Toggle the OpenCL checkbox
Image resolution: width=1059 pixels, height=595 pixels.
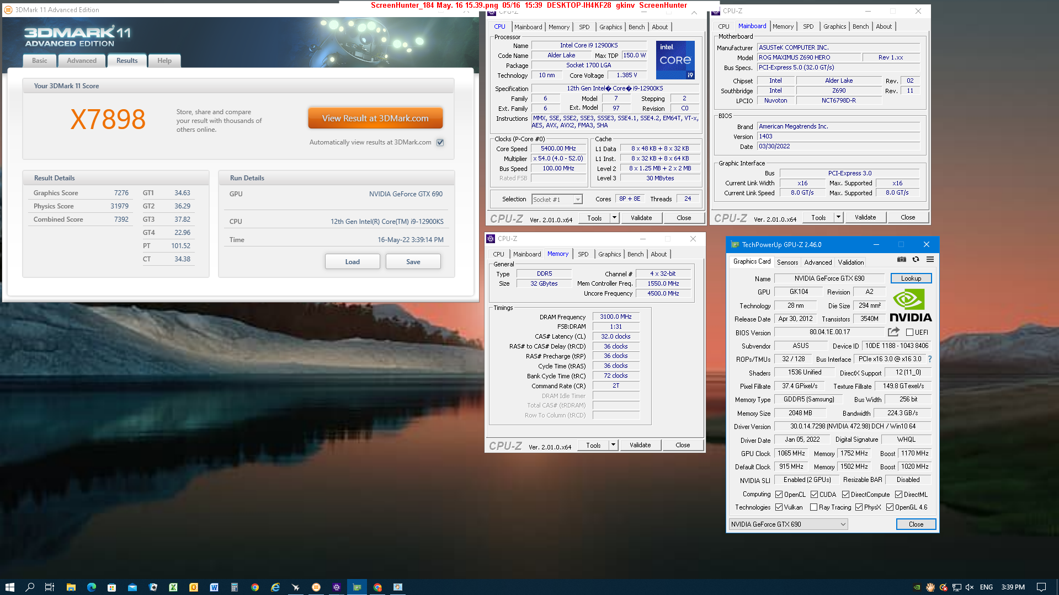(779, 494)
